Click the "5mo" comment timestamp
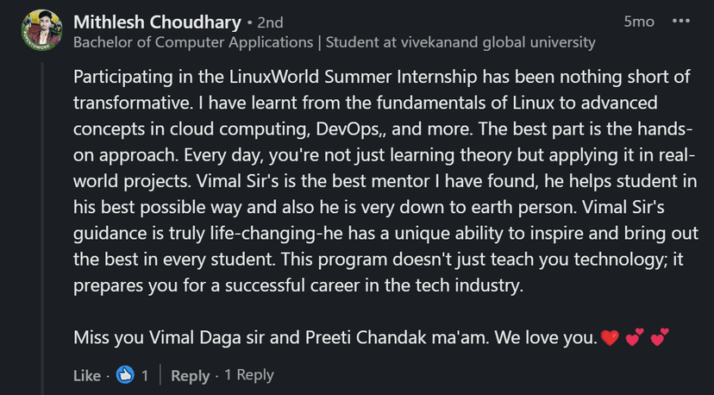The width and height of the screenshot is (714, 395). click(639, 22)
